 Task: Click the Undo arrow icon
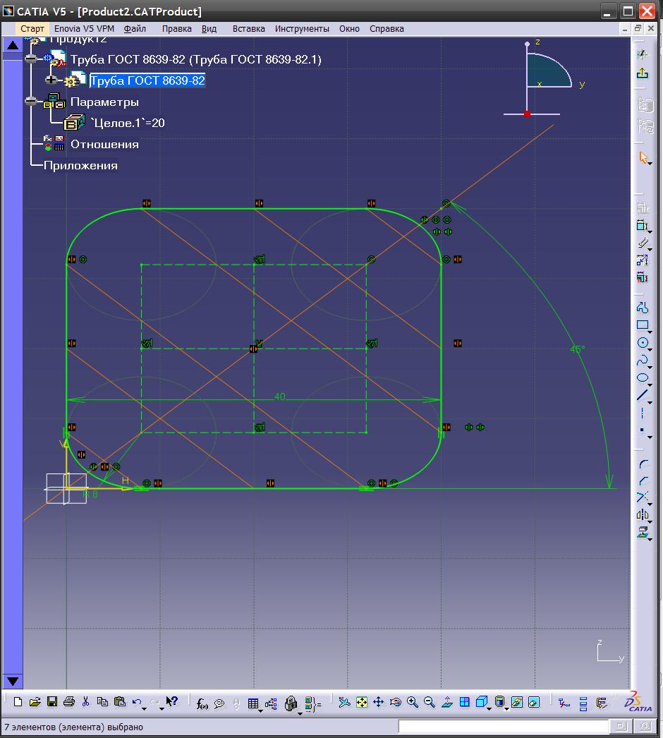coord(137,702)
